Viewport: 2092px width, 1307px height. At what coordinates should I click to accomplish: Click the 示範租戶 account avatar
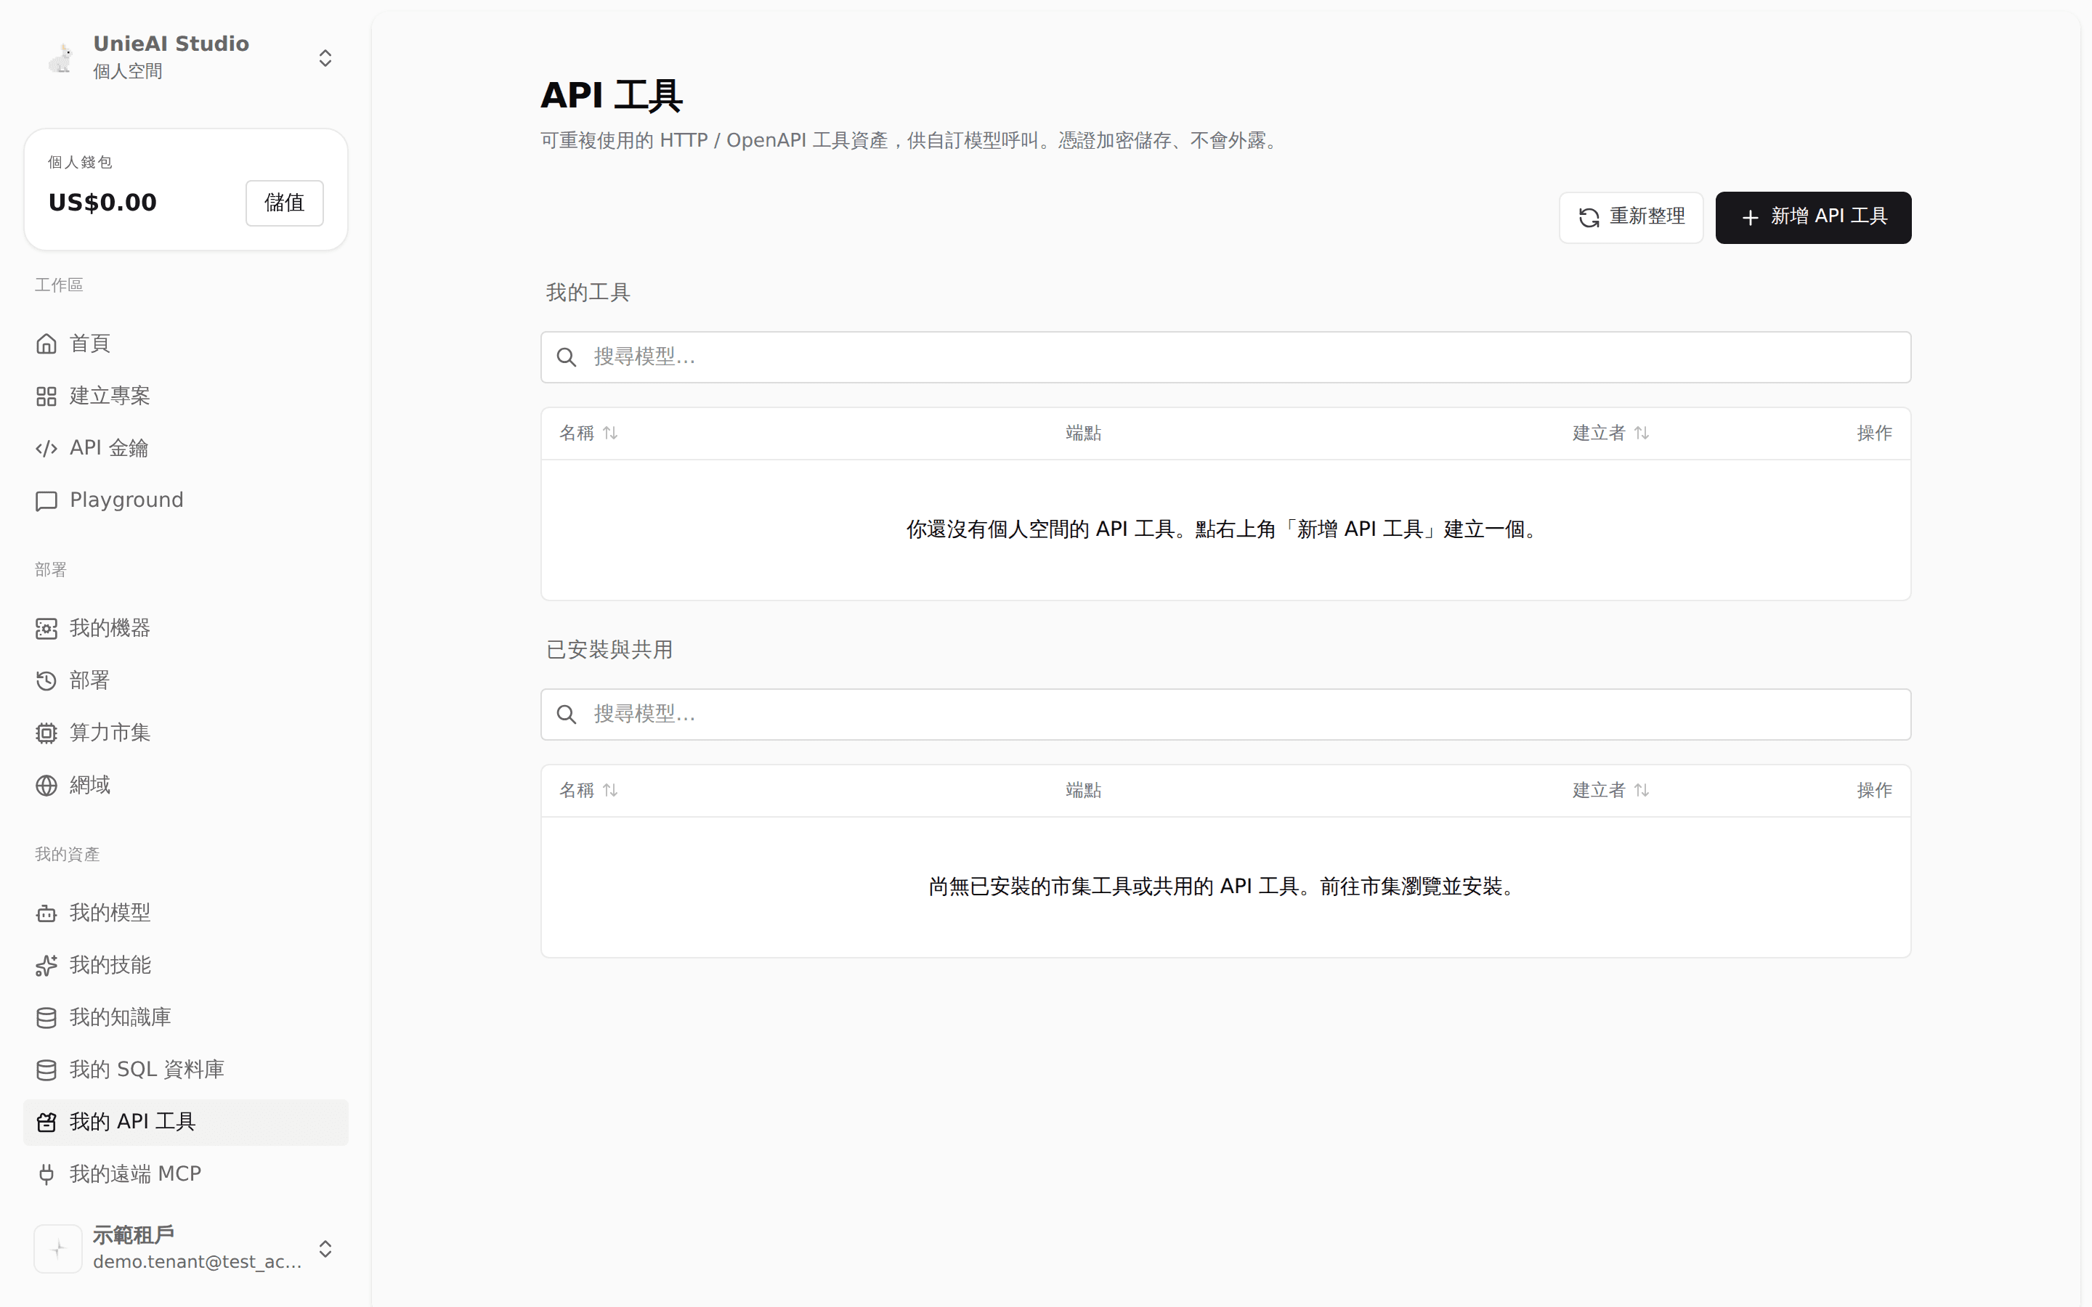58,1248
